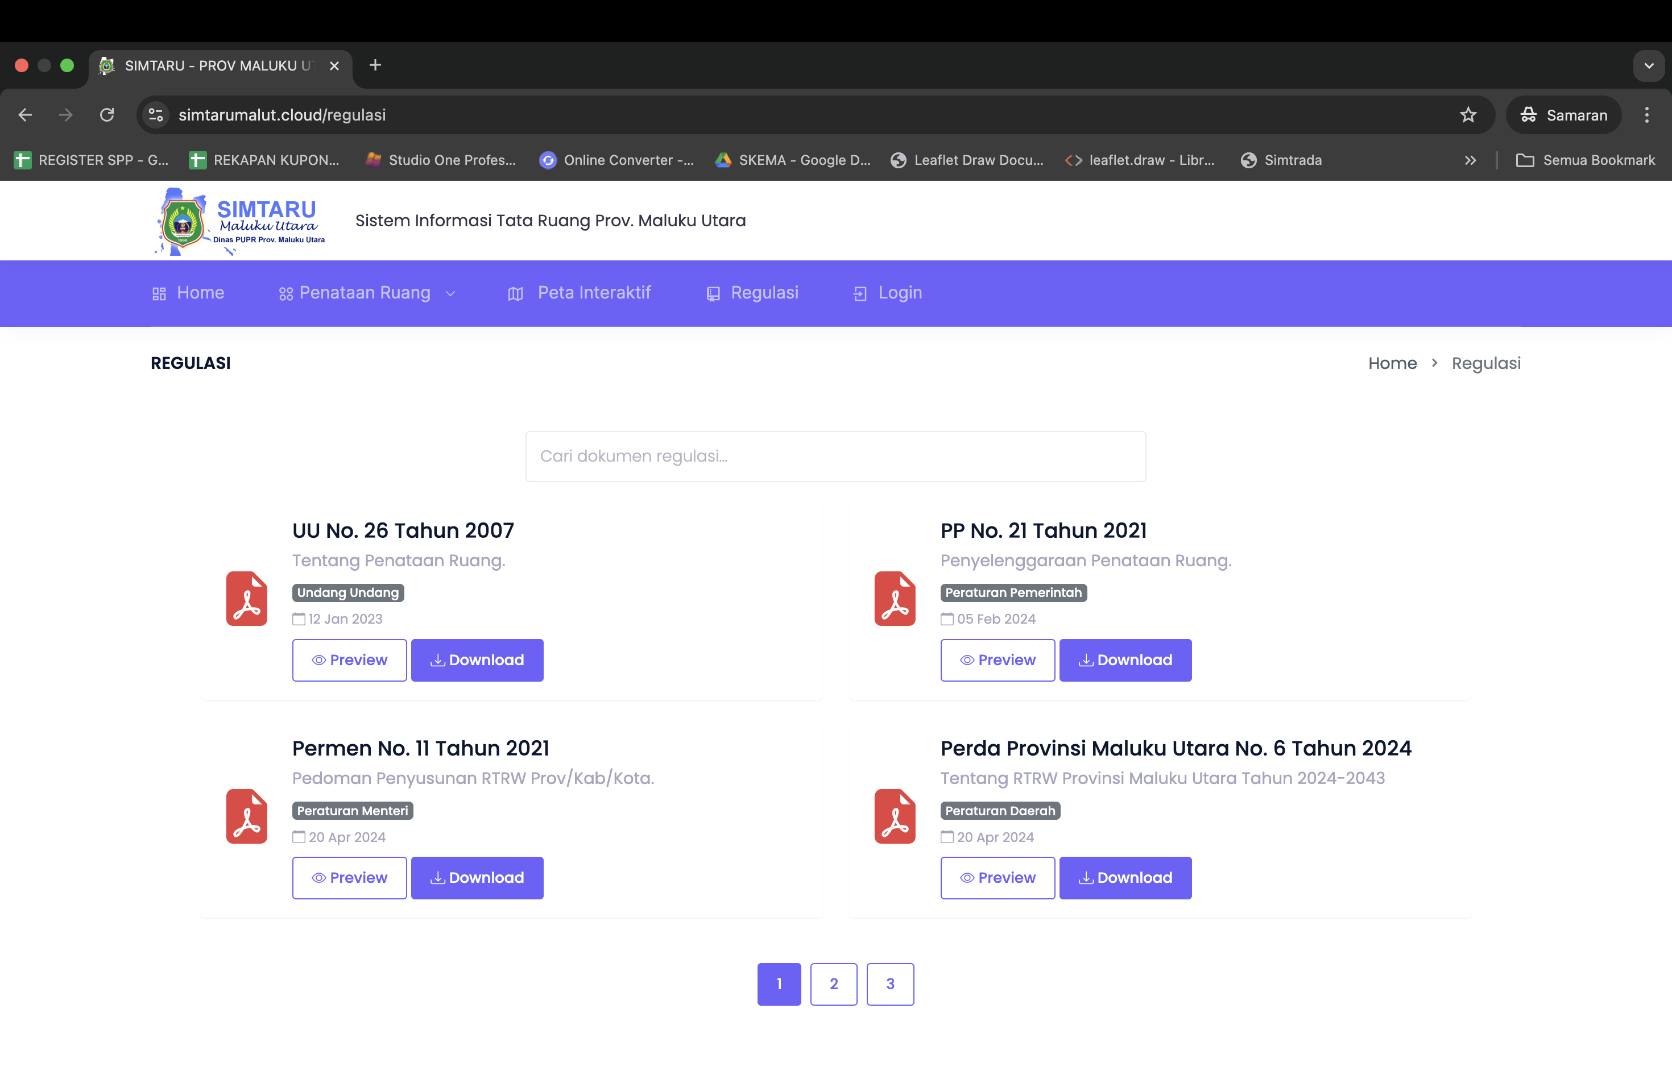Open the tab search dropdown arrow
Image resolution: width=1672 pixels, height=1087 pixels.
(1648, 66)
